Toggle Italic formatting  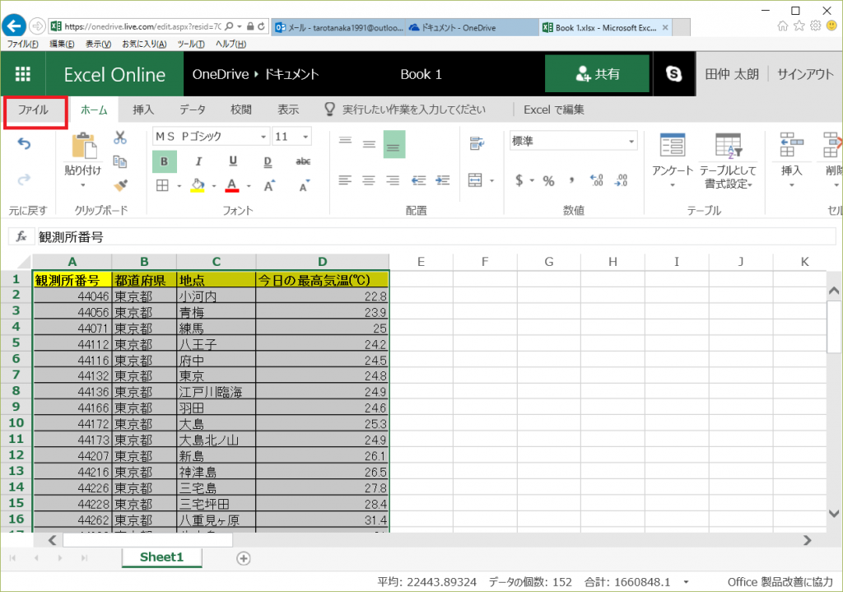click(199, 161)
